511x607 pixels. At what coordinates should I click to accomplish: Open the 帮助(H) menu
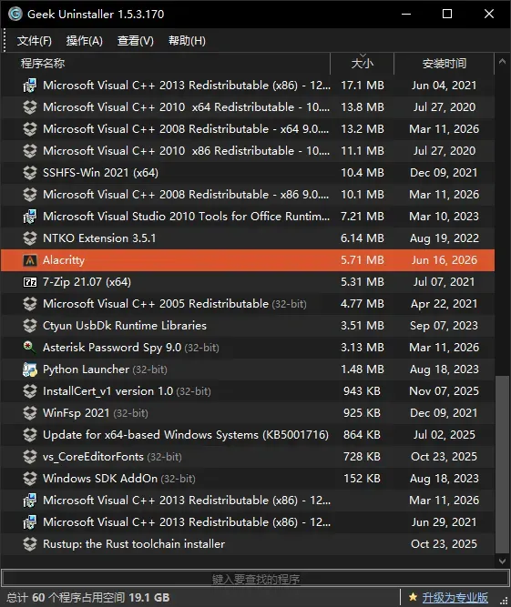click(187, 41)
